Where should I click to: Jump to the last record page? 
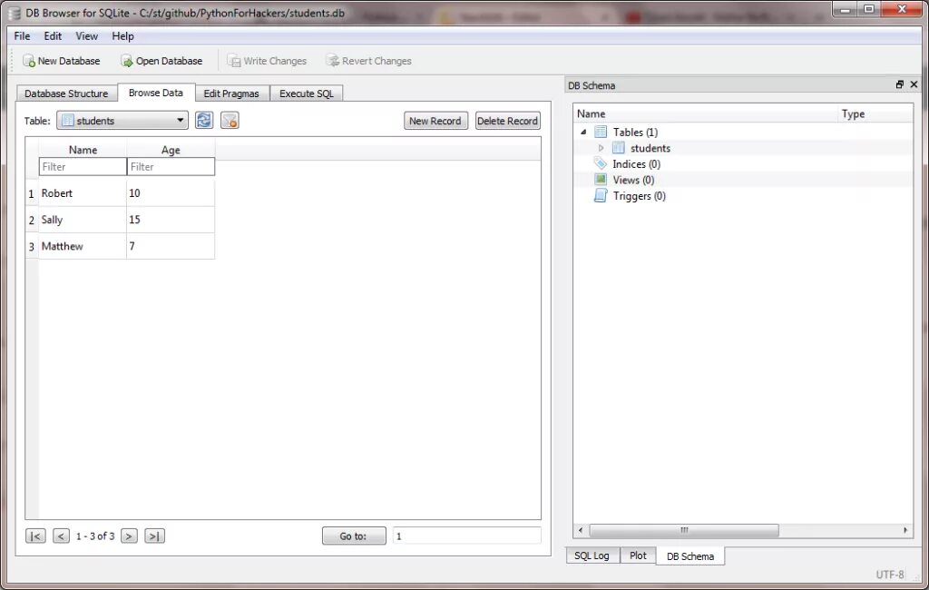[x=154, y=536]
